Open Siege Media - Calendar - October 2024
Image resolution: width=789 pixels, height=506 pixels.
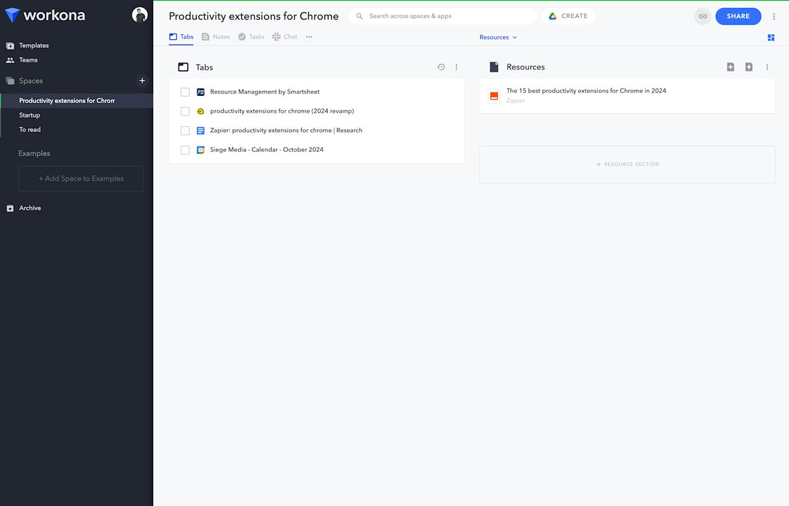coord(267,150)
